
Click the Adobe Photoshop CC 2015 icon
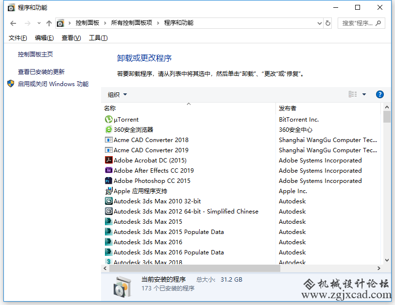[x=108, y=180]
